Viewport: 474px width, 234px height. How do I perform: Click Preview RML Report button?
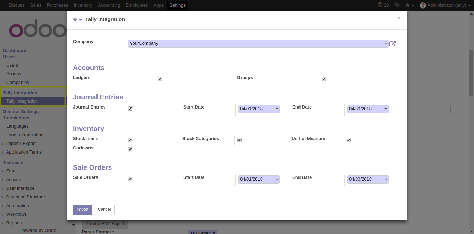(x=105, y=224)
